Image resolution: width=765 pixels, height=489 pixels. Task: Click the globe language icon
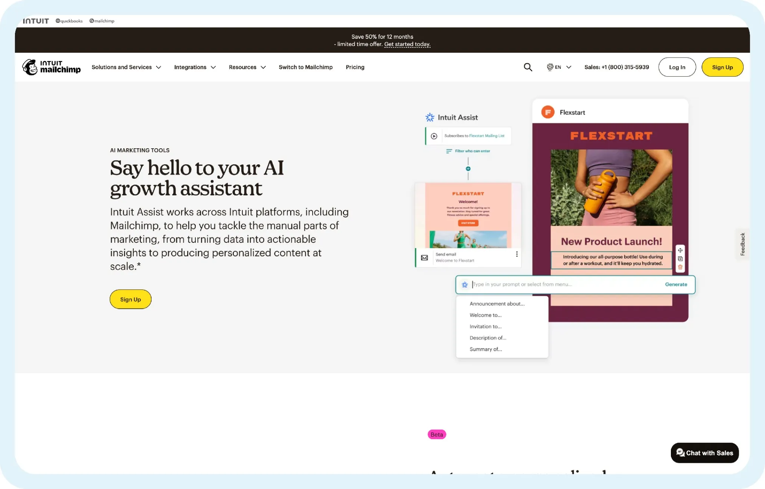click(550, 67)
